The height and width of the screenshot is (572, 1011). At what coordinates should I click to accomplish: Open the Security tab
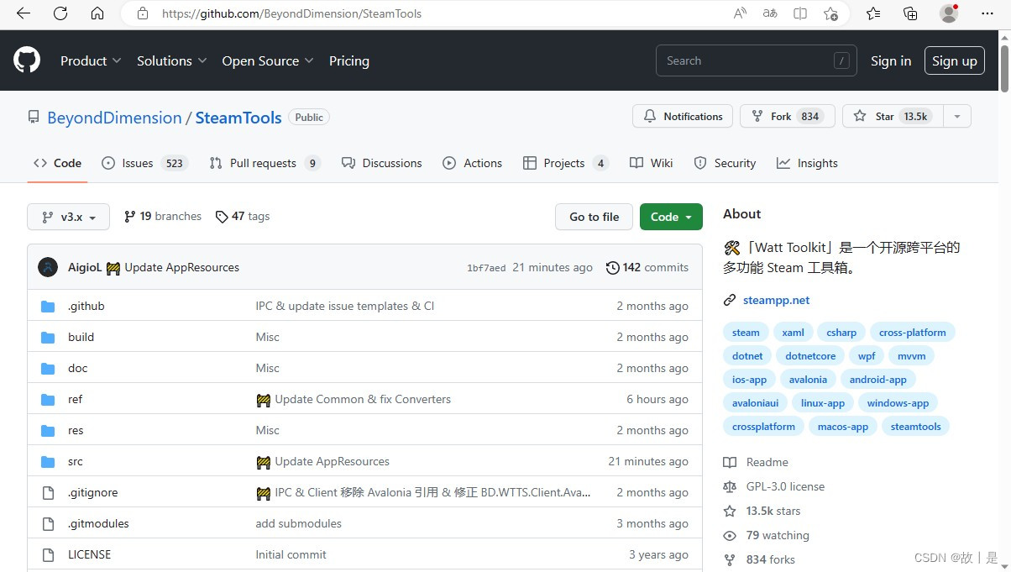coord(726,163)
